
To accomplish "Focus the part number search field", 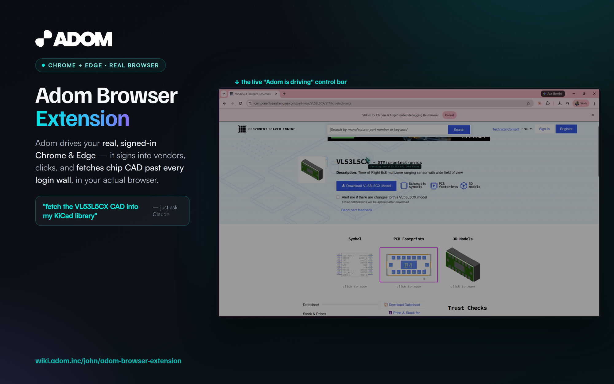I will [387, 130].
